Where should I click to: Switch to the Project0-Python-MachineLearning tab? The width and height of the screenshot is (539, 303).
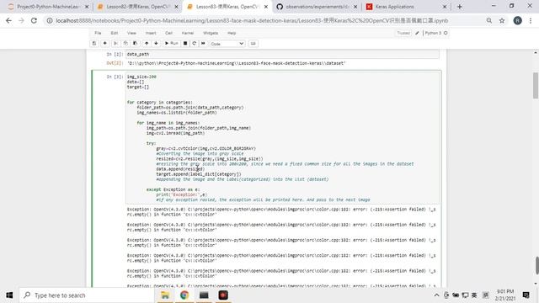(x=48, y=7)
